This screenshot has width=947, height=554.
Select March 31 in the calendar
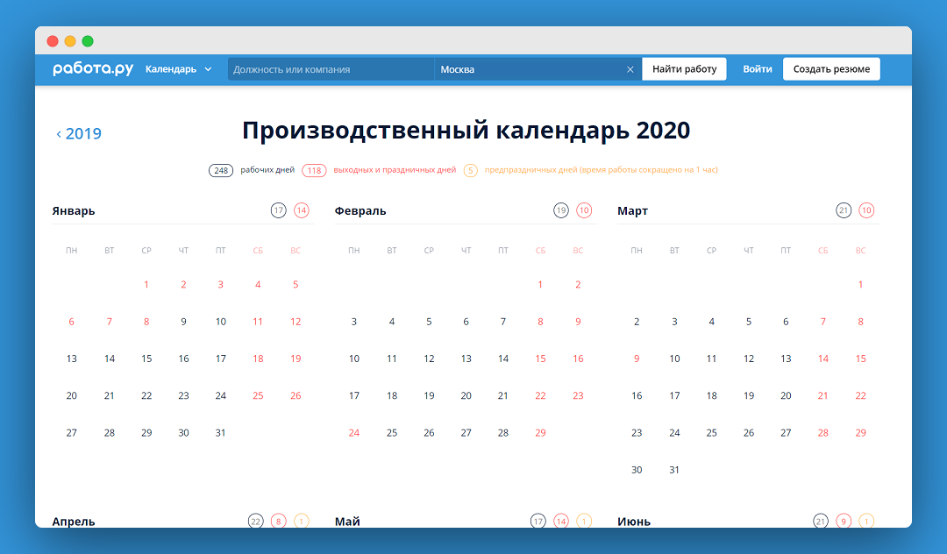[674, 470]
